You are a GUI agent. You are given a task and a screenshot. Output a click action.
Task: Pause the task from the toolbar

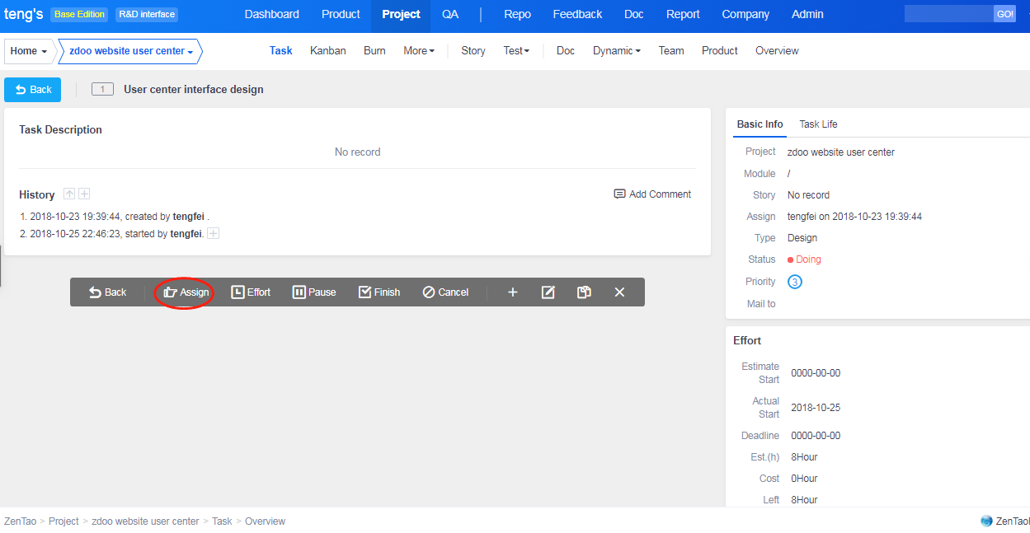click(x=314, y=292)
